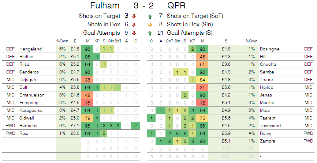Screen dimensions: 317x163
Task: Select Remy player name
Action: [265, 133]
